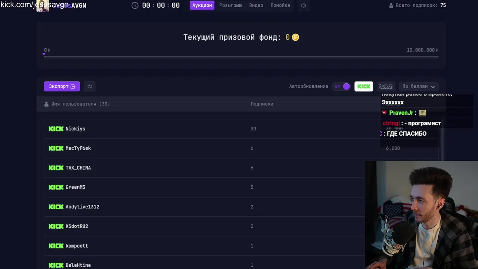This screenshot has width=478, height=269.
Task: Click the 5 subscriptions value for GreenM3
Action: [252, 187]
